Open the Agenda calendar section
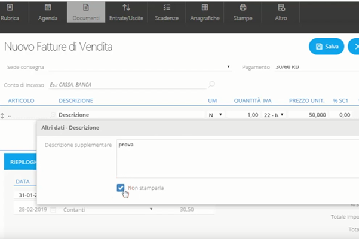Viewport: 359px width, 239px height. 48,12
